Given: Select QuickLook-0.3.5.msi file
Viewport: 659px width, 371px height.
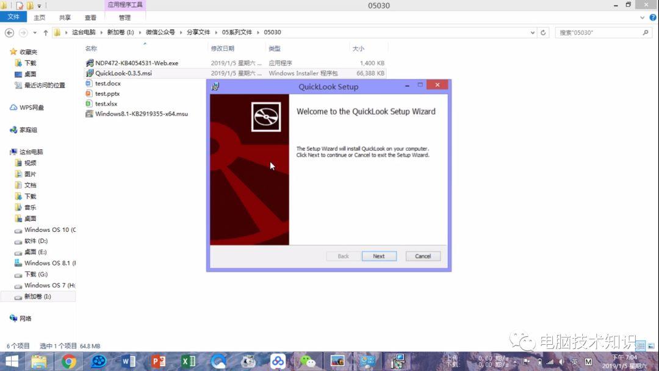Looking at the screenshot, I should (x=123, y=73).
